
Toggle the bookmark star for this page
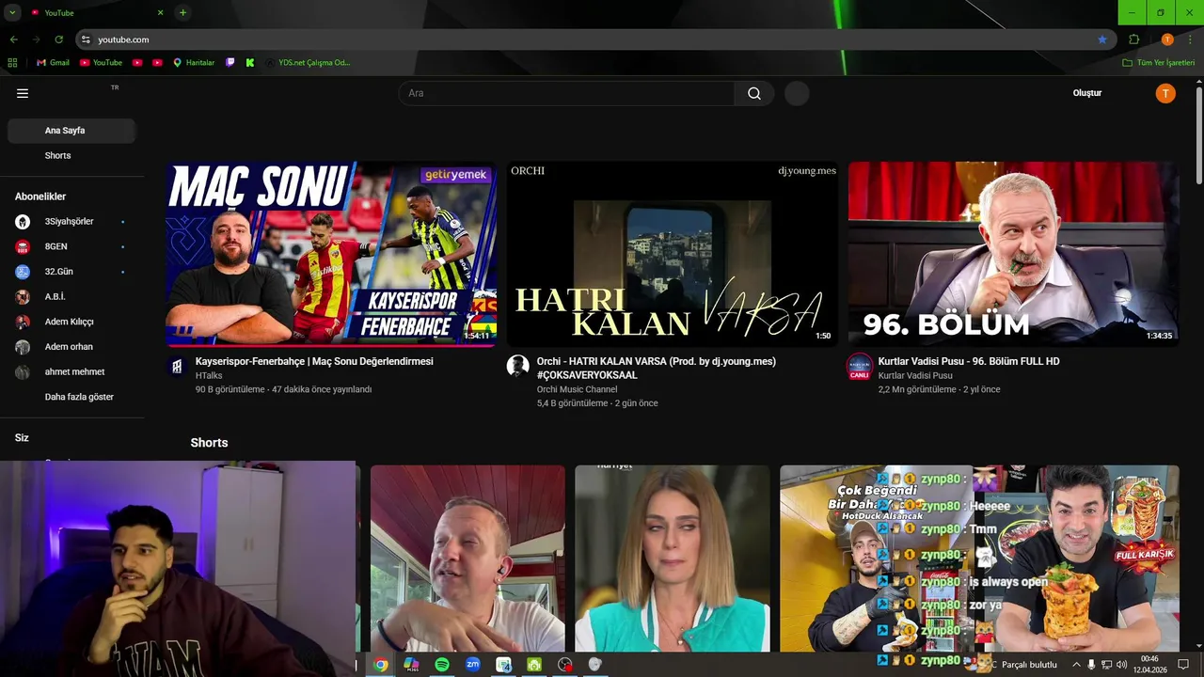(x=1102, y=39)
